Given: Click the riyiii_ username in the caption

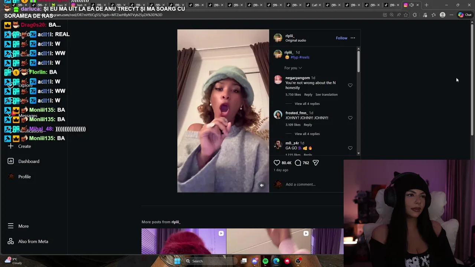Looking at the screenshot, I should click(289, 52).
